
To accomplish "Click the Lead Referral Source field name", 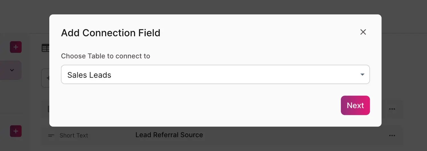I will coord(169,135).
